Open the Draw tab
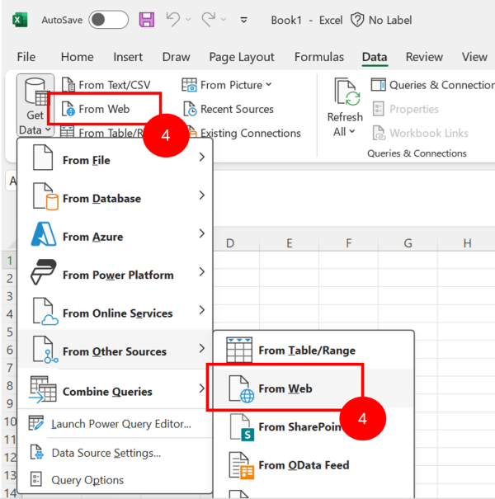Image resolution: width=495 pixels, height=499 pixels. [176, 57]
